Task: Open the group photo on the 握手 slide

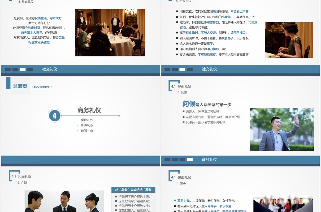Action: point(283,204)
